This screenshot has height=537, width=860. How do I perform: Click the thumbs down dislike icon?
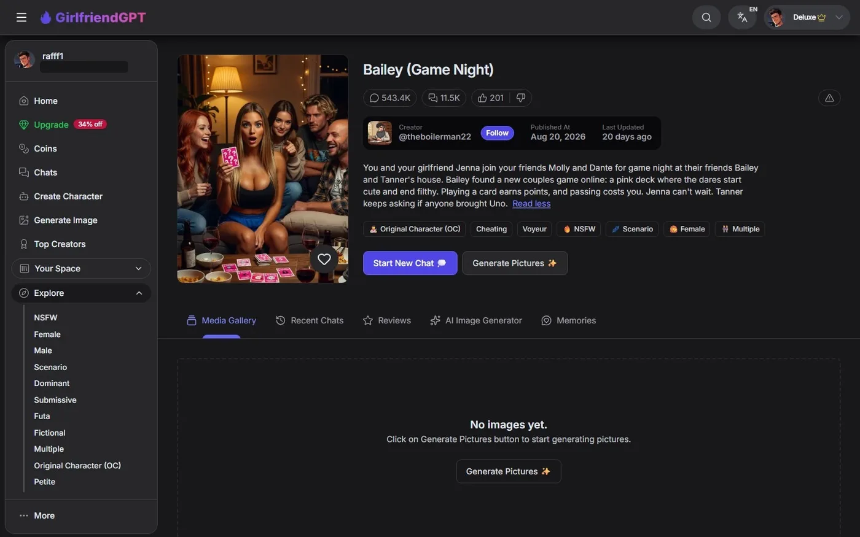pos(520,98)
